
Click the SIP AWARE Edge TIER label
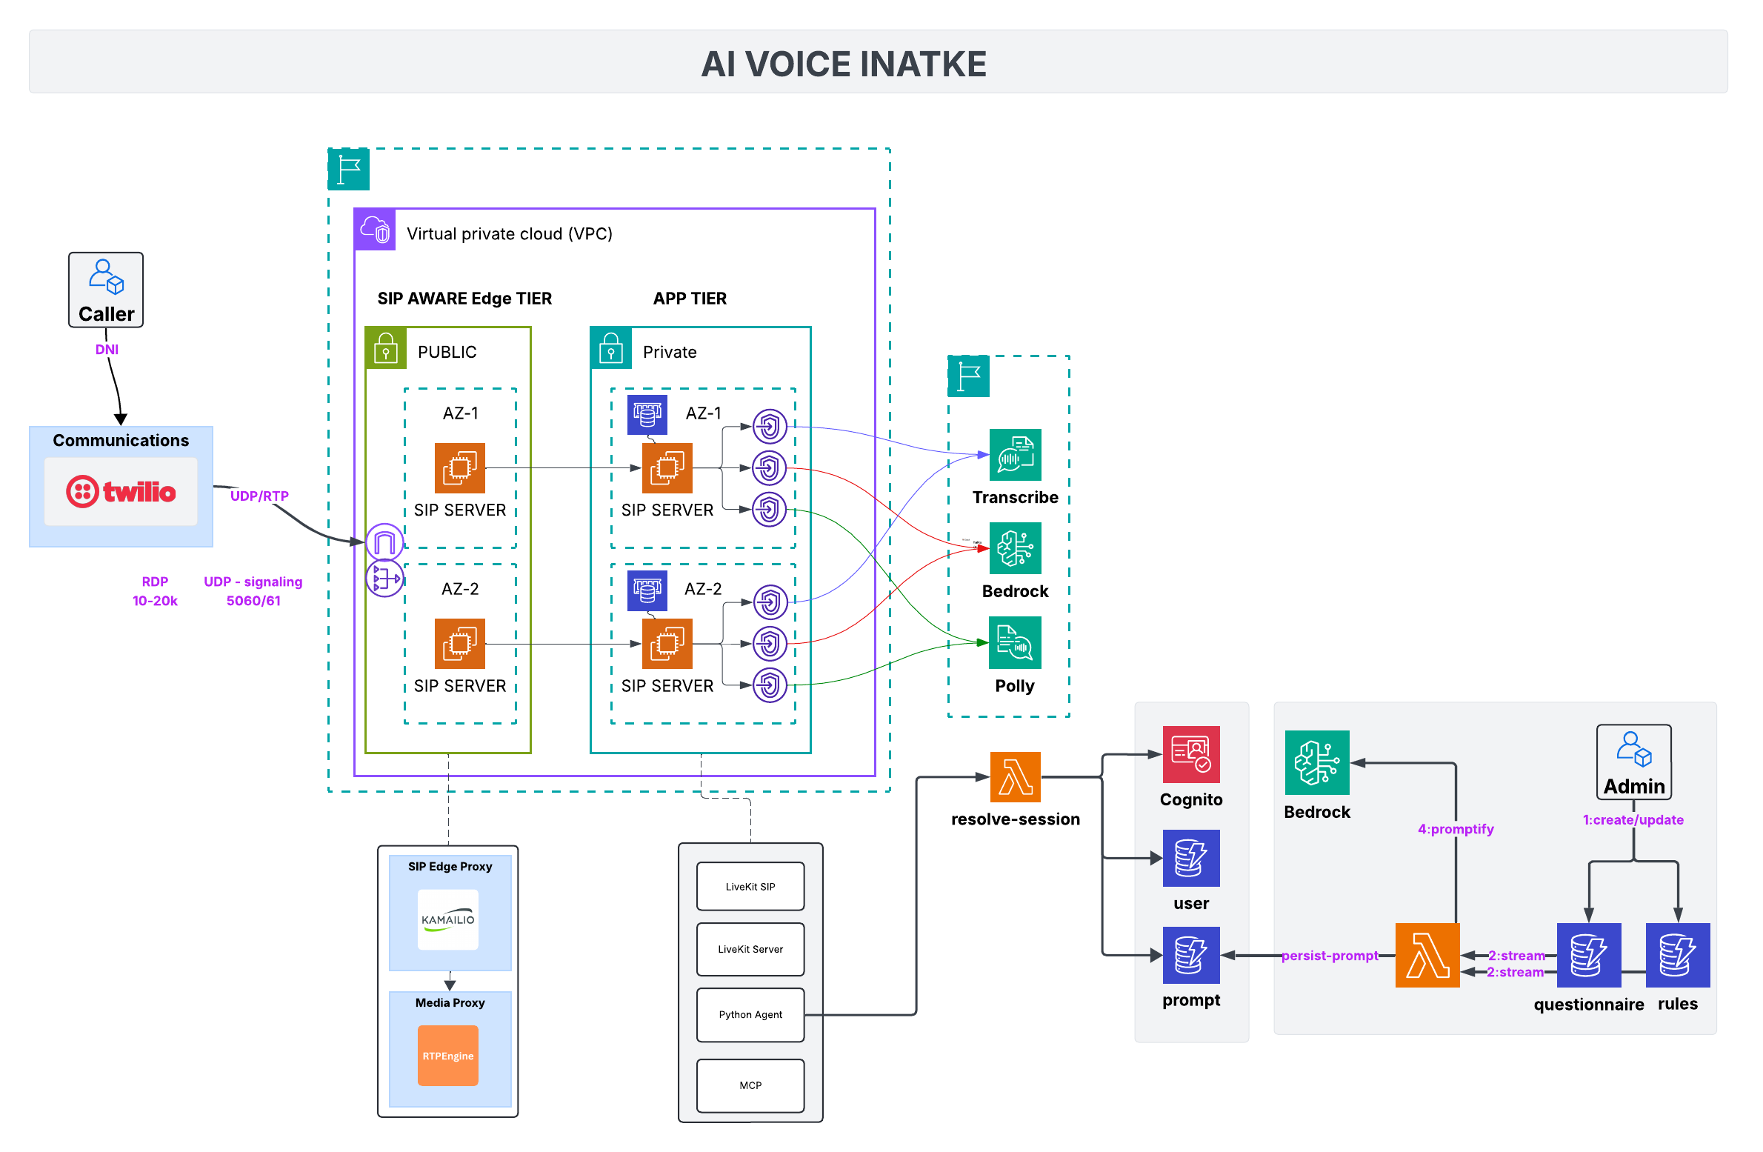pos(464,298)
